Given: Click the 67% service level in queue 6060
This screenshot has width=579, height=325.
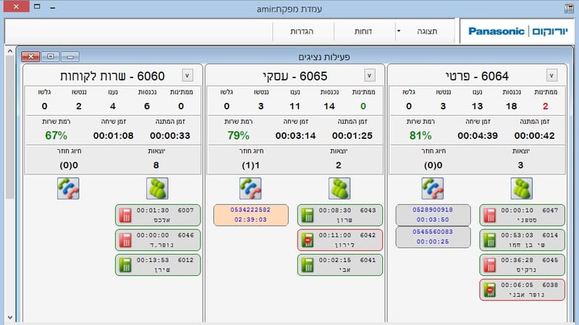Looking at the screenshot, I should [x=56, y=135].
